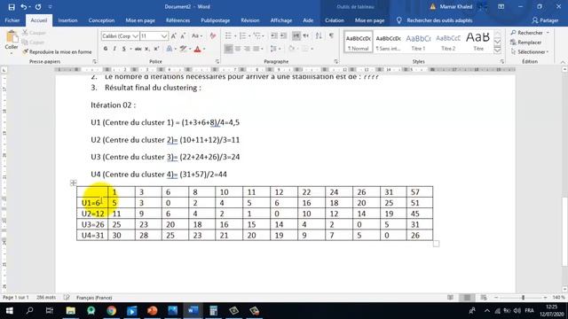Open the Fichier tab

click(12, 20)
